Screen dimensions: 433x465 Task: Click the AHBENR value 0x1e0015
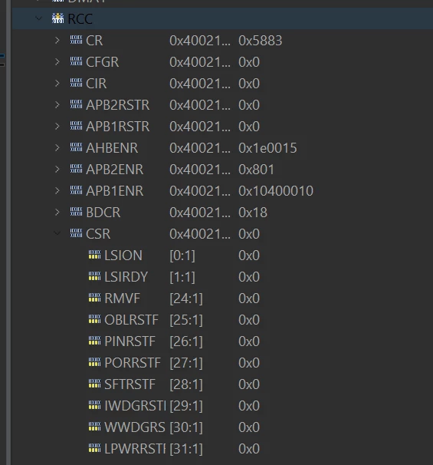pos(267,148)
